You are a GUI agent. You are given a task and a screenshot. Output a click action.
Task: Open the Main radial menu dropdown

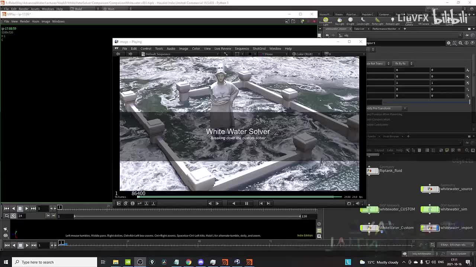tap(118, 9)
